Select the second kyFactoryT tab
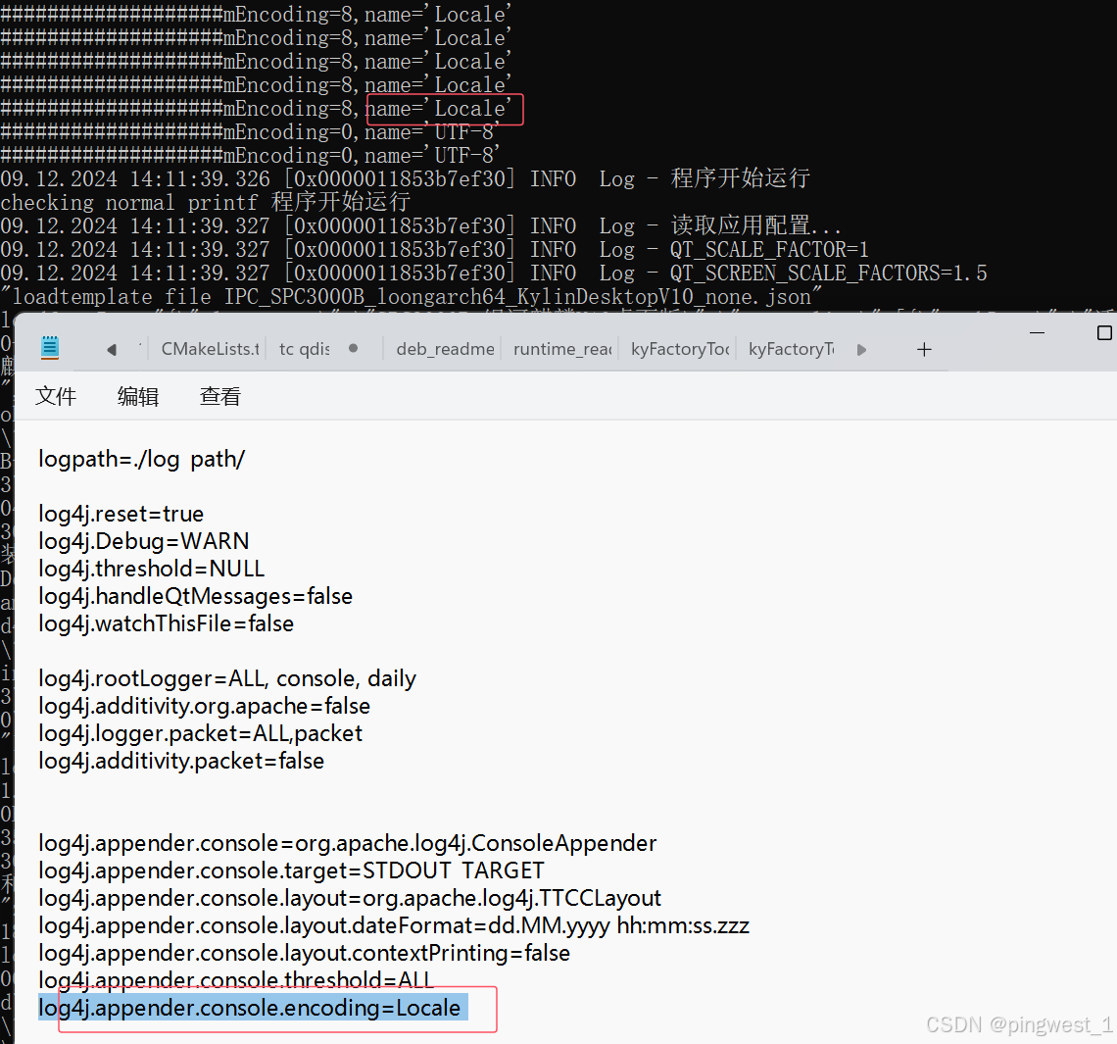This screenshot has width=1117, height=1044. (790, 349)
